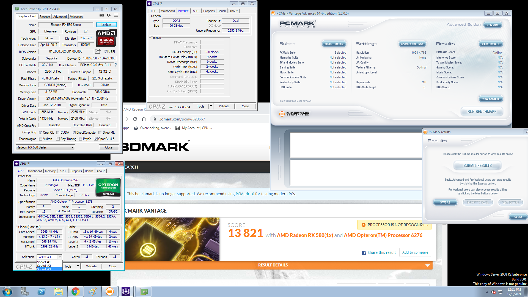Open Server Manager taskbar icon
This screenshot has width=528, height=297.
point(24,291)
